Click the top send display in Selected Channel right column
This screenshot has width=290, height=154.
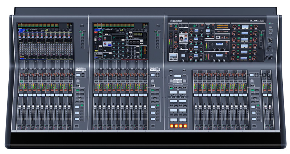click(245, 27)
